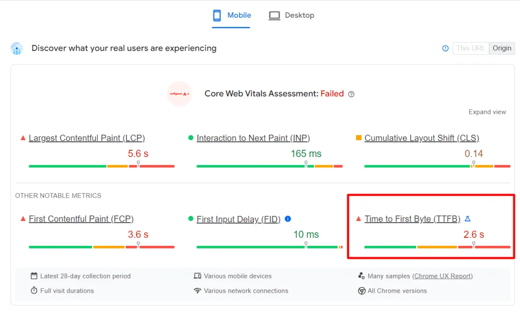This screenshot has width=520, height=314.
Task: Click the Chrome icon beside All Chrome versions
Action: 362,291
